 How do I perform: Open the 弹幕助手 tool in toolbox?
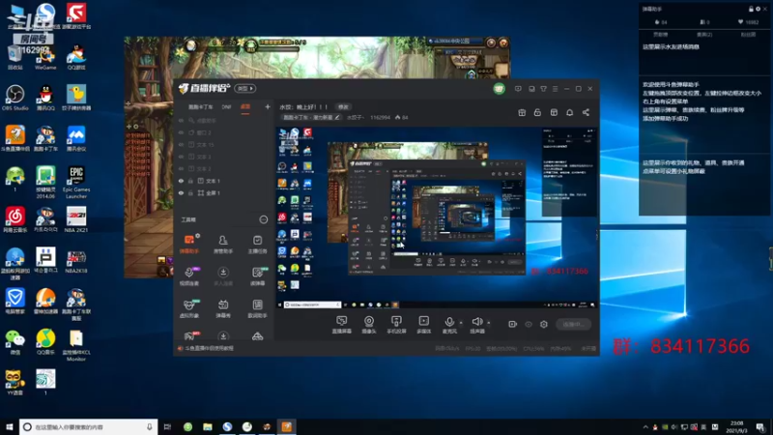pos(188,245)
